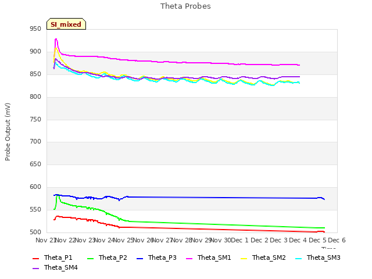Click the 500 y-axis tick label
Viewport: 372px width, 279px height.
point(35,233)
